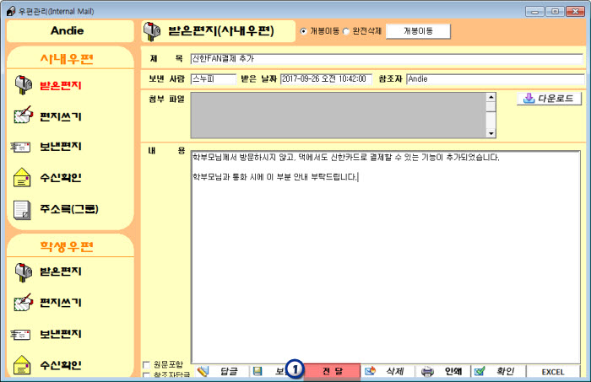
Task: Open 편지쓰기 compose under 사내우편
Action: (59, 116)
